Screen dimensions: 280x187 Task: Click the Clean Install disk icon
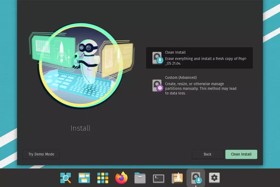pyautogui.click(x=157, y=58)
